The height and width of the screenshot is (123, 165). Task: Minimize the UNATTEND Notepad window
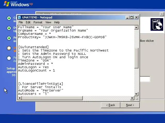pyautogui.click(x=127, y=17)
